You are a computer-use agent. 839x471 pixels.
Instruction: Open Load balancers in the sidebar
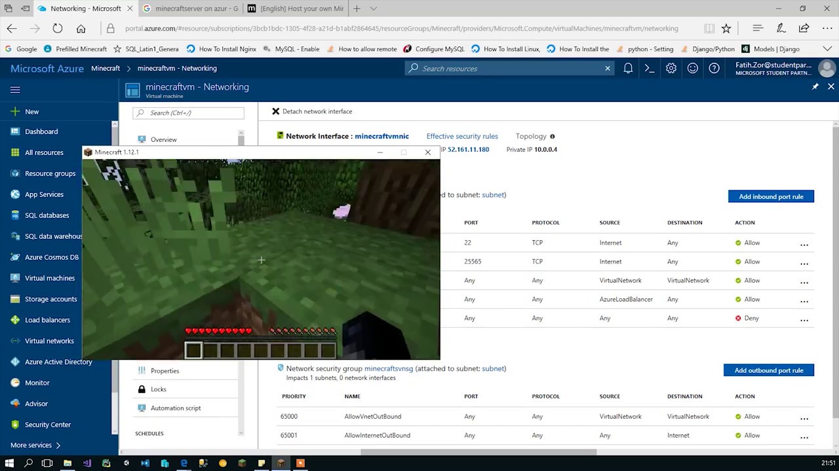point(47,320)
